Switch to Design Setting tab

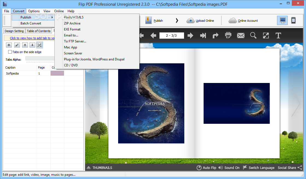click(x=14, y=31)
